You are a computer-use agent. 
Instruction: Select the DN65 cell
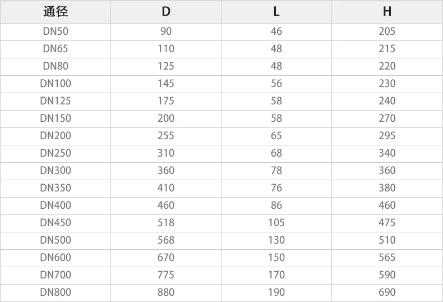point(56,49)
